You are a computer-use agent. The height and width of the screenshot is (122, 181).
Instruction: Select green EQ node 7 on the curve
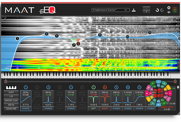click(x=74, y=45)
